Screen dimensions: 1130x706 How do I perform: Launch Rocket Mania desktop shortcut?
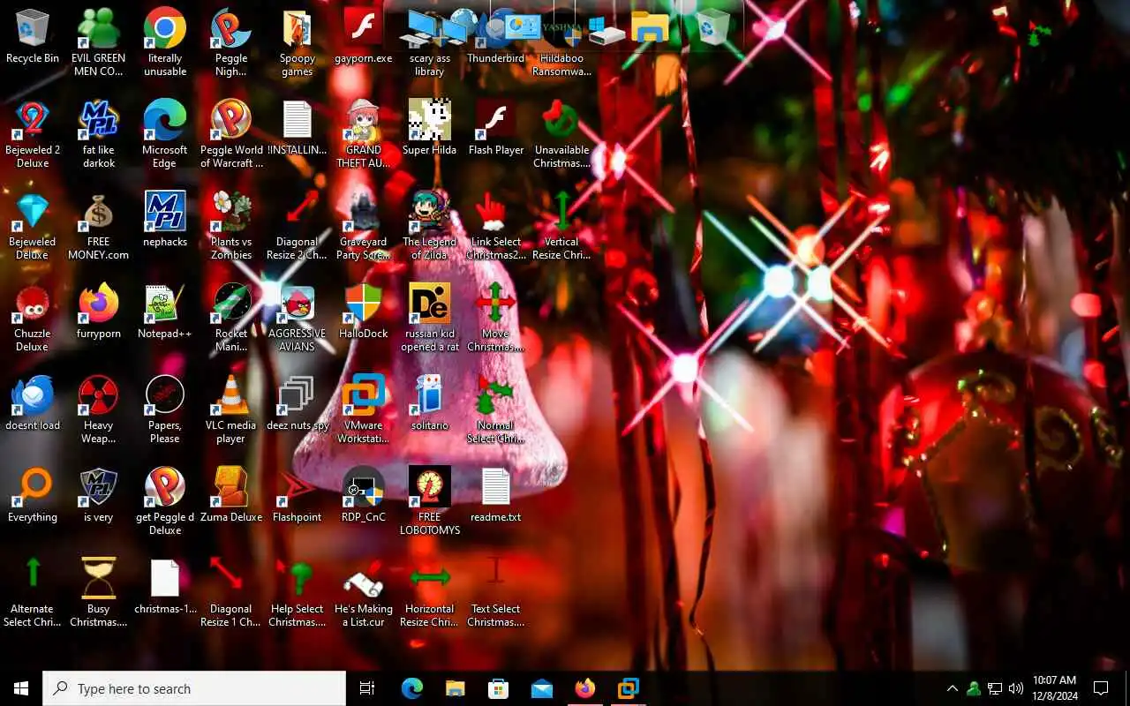[231, 318]
